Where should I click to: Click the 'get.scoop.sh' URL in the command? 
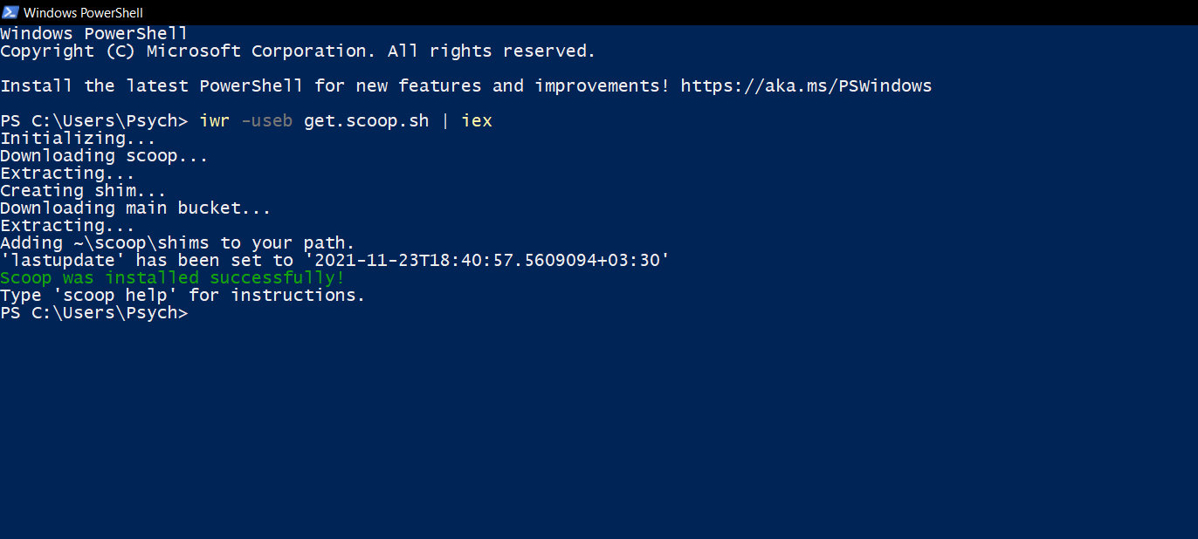click(366, 120)
